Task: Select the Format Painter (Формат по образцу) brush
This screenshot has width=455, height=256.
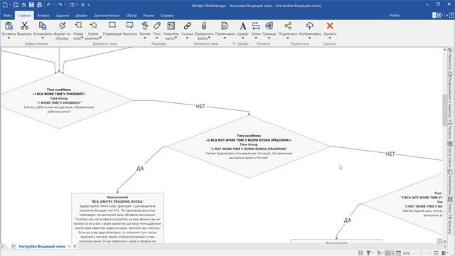Action: [x=62, y=26]
